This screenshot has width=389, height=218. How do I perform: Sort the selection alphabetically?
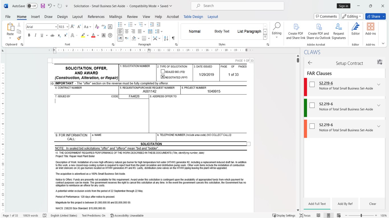click(166, 38)
